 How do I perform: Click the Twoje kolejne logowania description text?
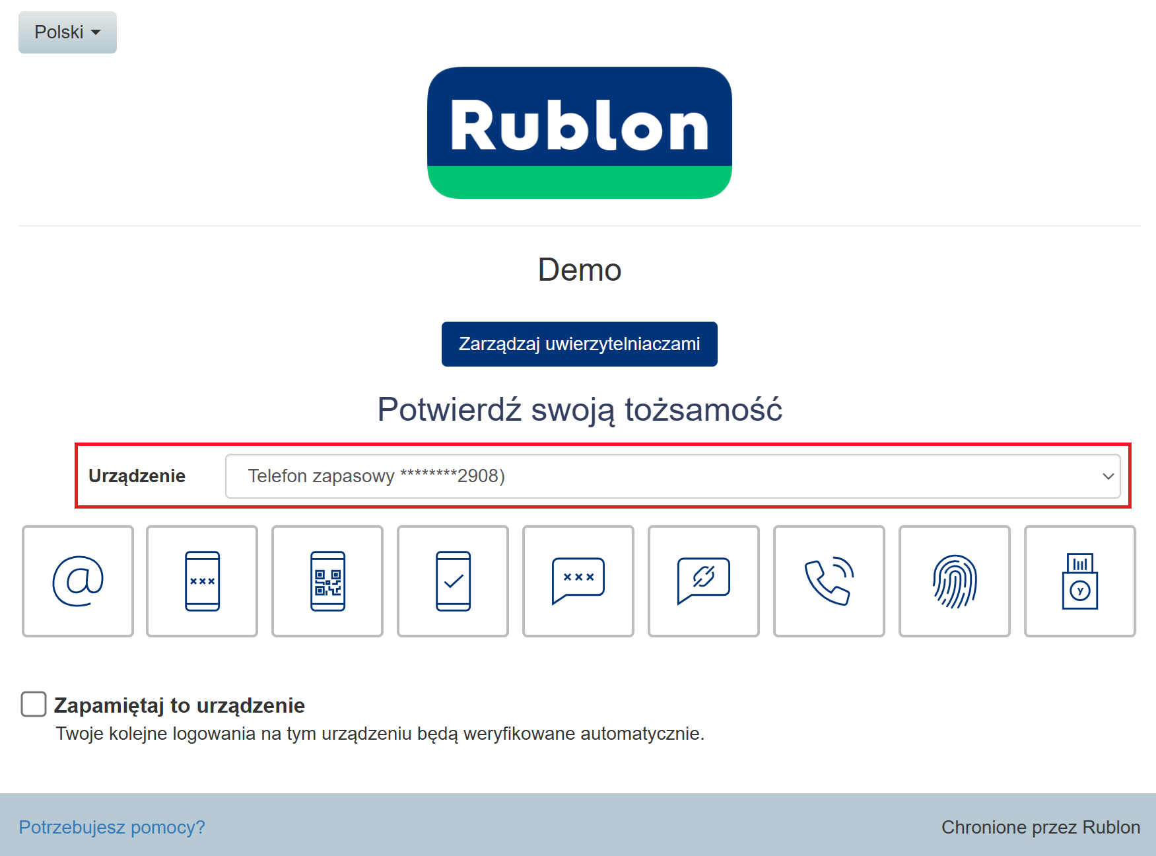point(380,734)
